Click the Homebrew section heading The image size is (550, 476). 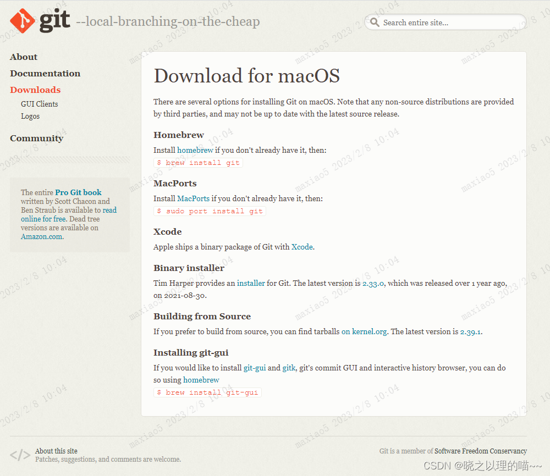179,135
